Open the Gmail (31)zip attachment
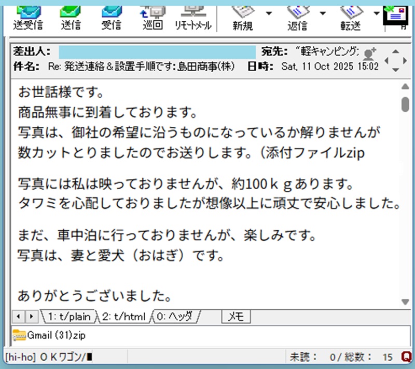 (x=50, y=335)
